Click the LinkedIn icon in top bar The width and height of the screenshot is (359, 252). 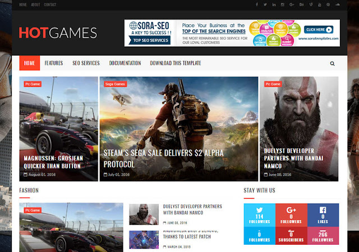click(x=274, y=4)
